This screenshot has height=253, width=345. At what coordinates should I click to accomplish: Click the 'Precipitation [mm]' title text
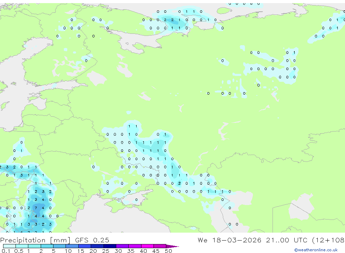click(x=35, y=240)
